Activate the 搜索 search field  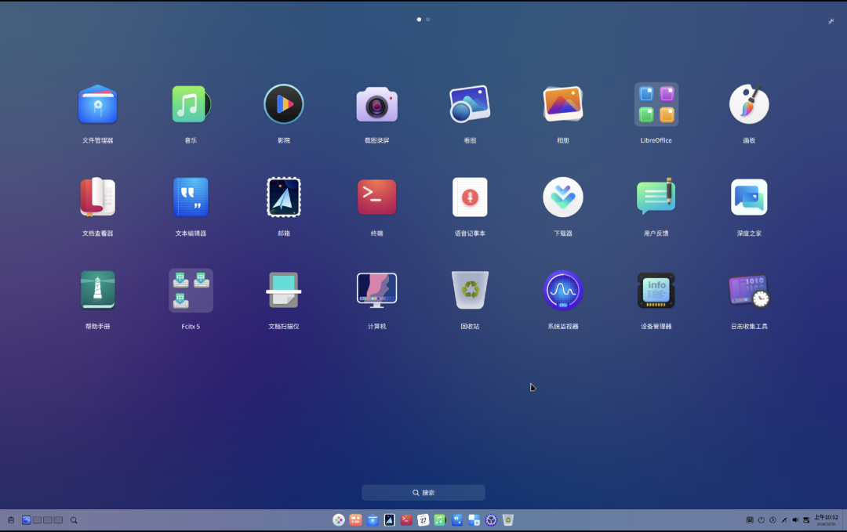(423, 492)
